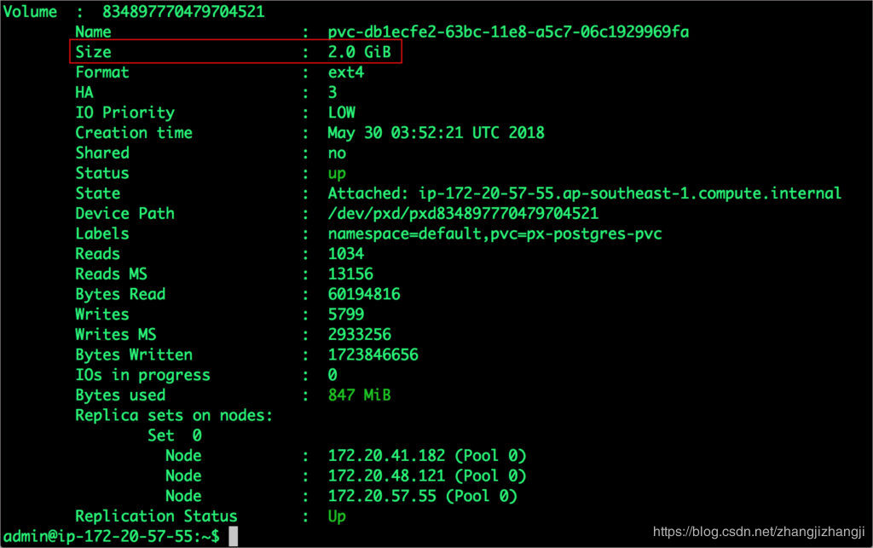Click the 'Replica sets on nodes:' label

coord(174,416)
